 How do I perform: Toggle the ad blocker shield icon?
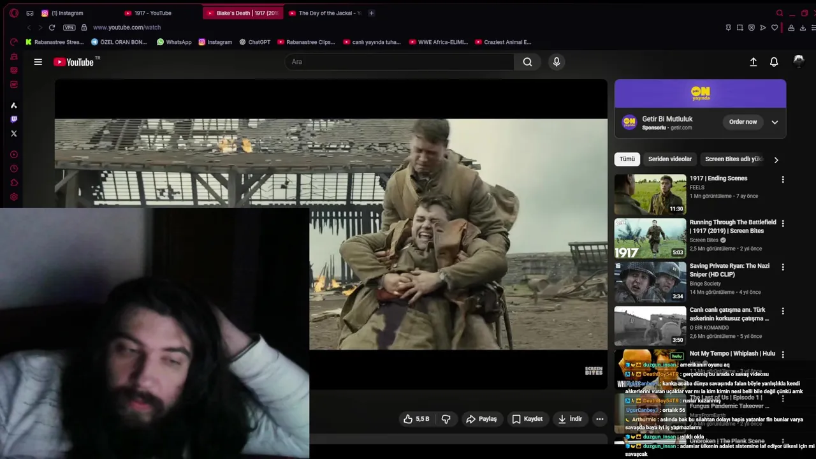coord(751,27)
